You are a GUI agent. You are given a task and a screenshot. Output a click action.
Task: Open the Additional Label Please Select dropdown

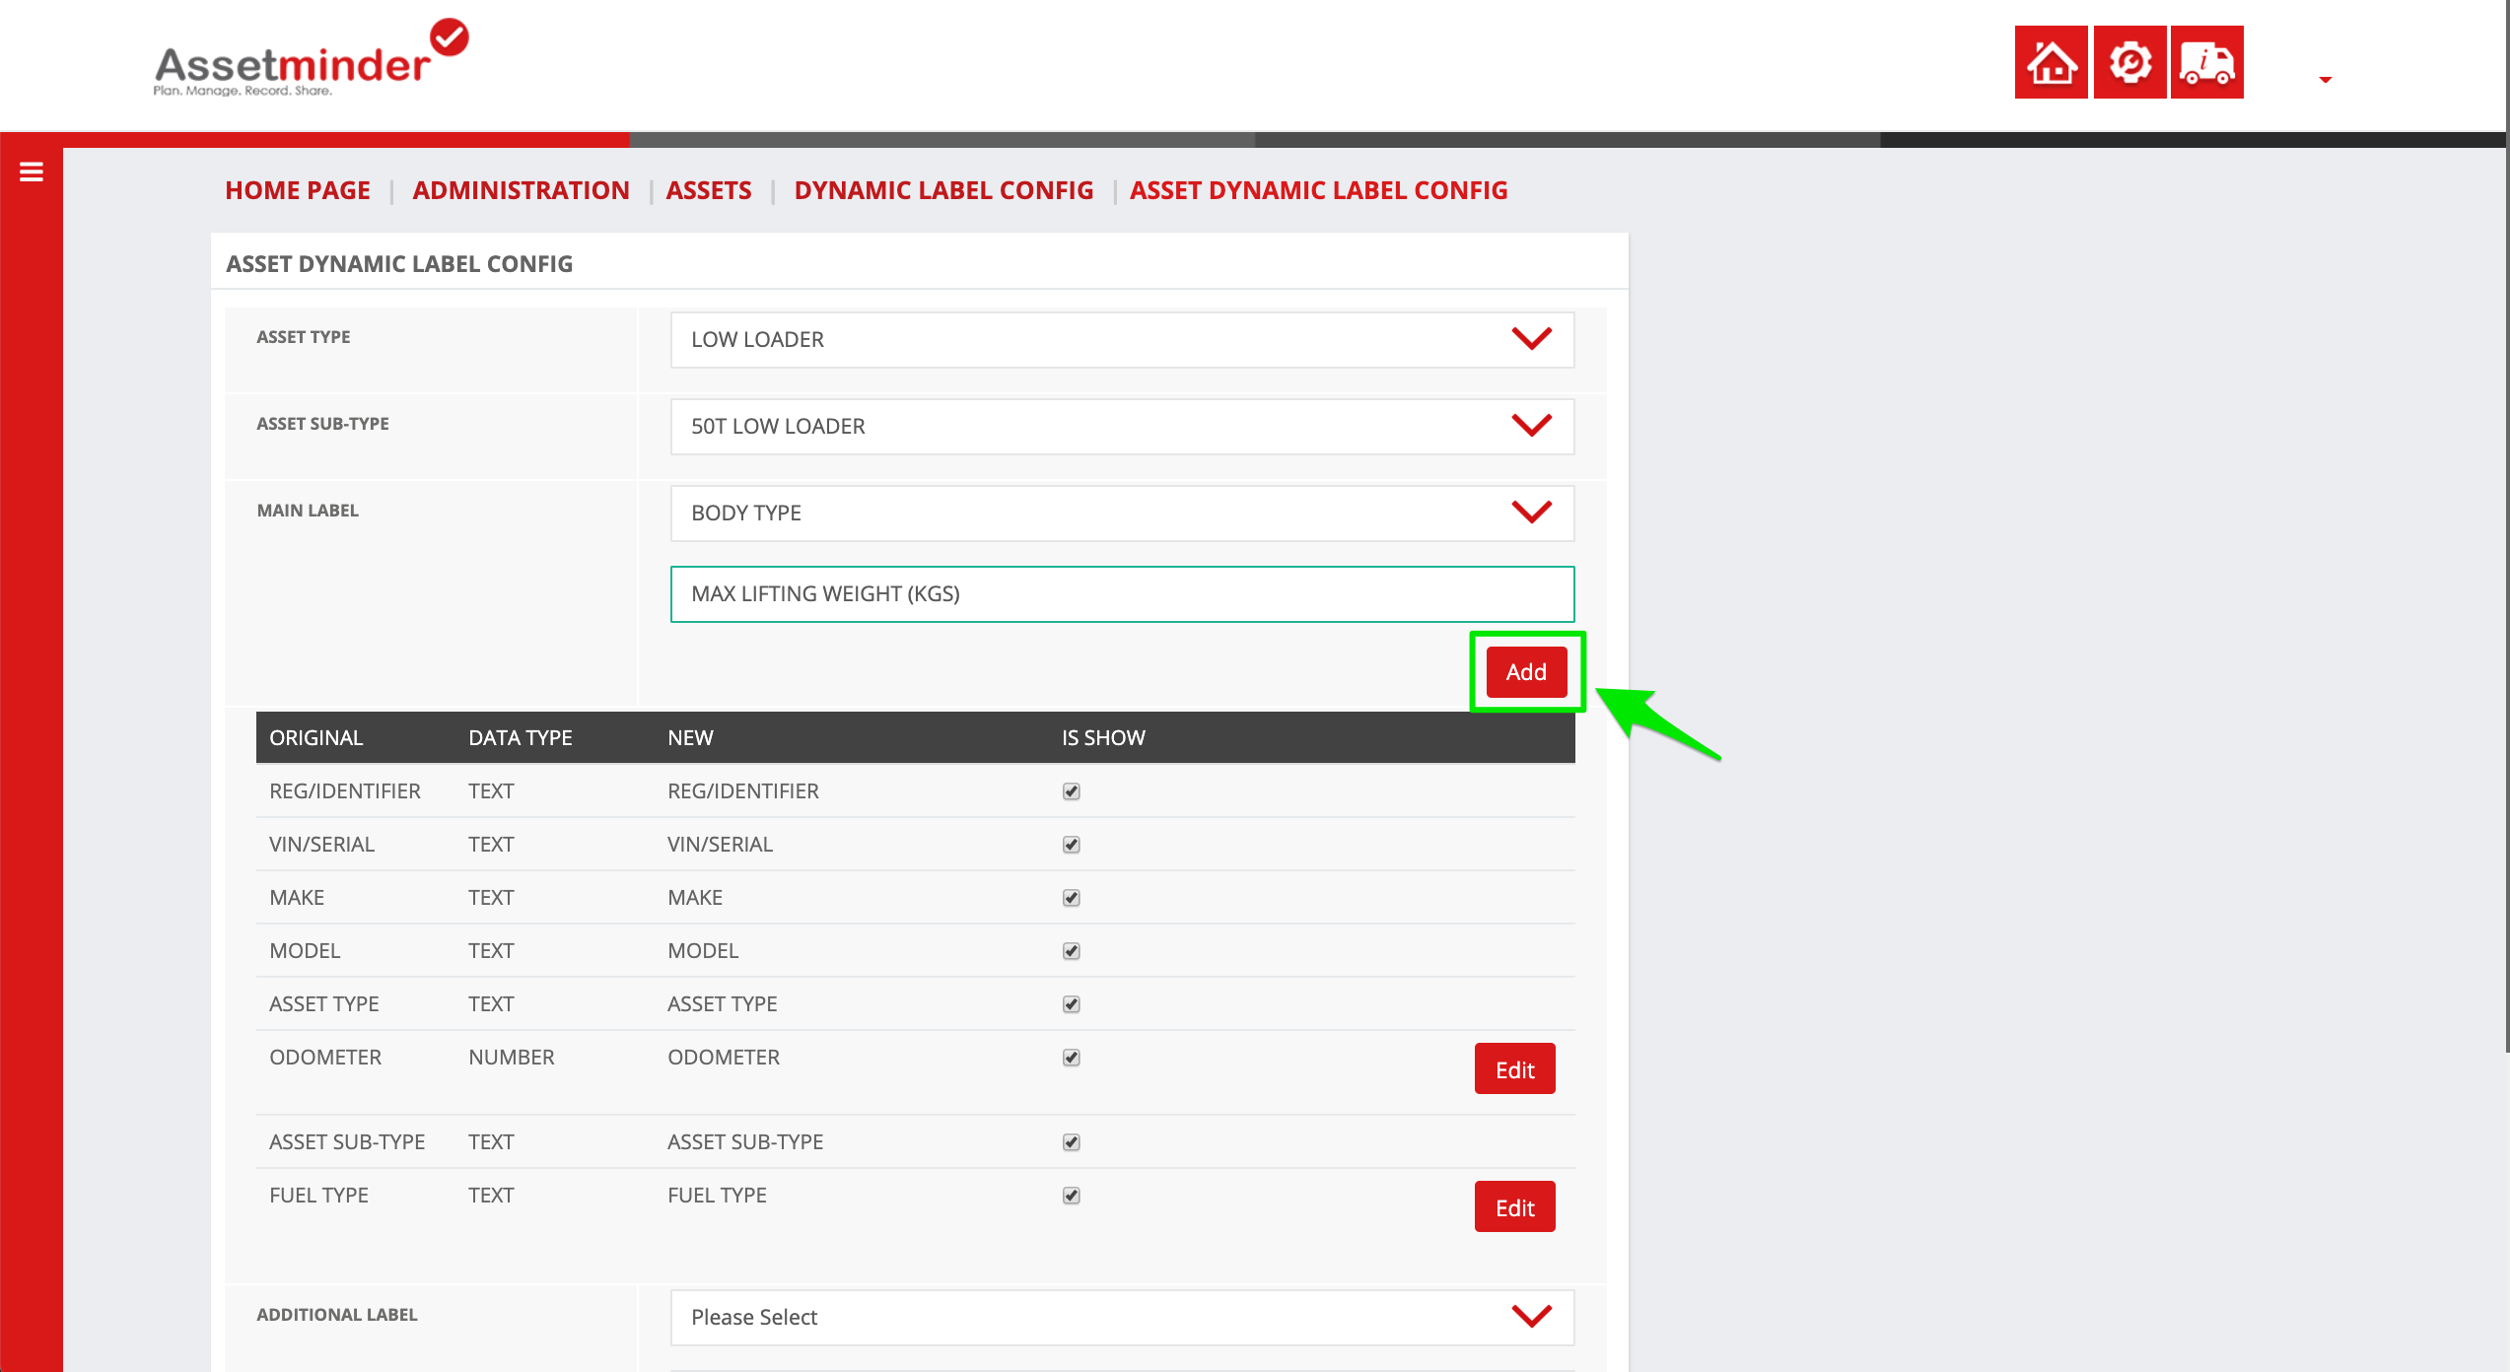(1122, 1318)
